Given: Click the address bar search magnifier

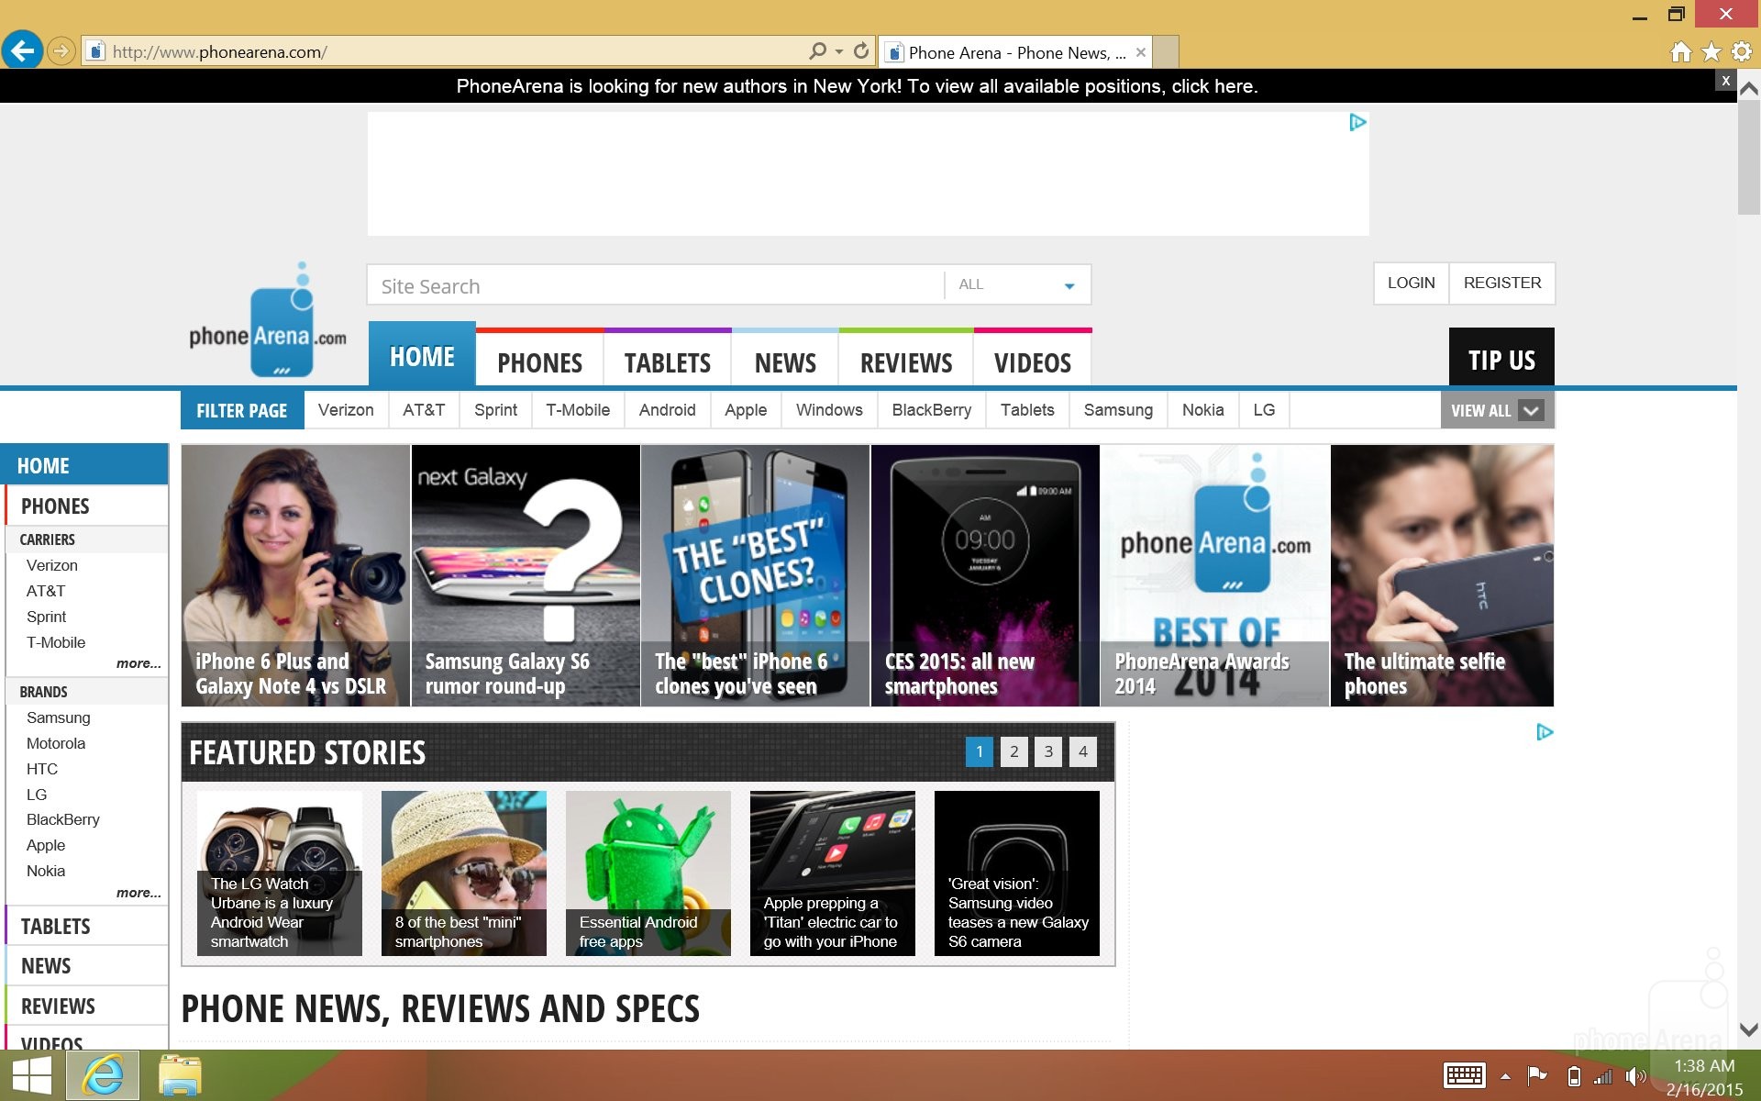Looking at the screenshot, I should (x=817, y=51).
